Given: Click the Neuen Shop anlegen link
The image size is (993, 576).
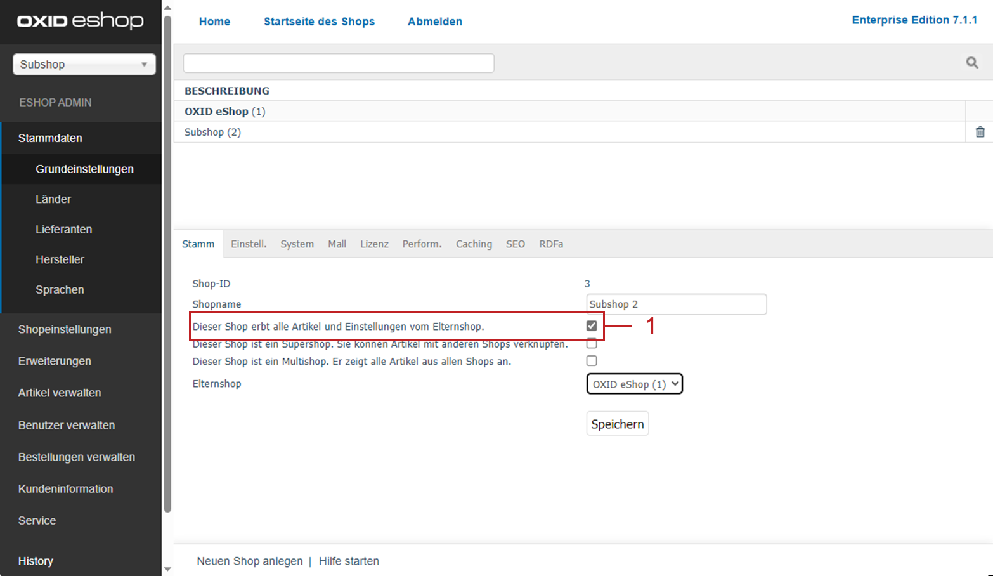Looking at the screenshot, I should (249, 561).
